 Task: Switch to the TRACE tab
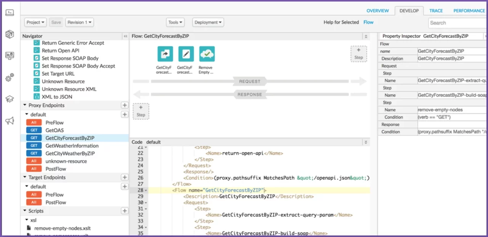[436, 11]
